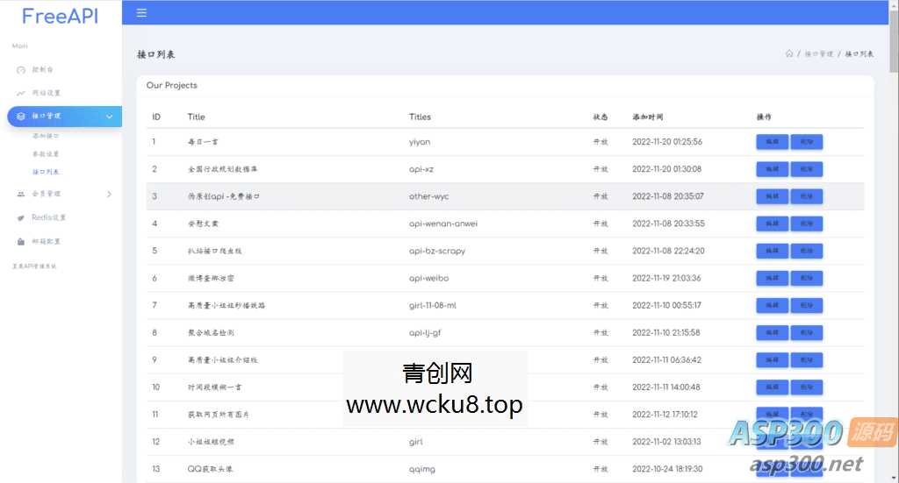Image resolution: width=899 pixels, height=483 pixels.
Task: Click the timestamp '2022-11-11 14:00:48'
Action: [666, 387]
